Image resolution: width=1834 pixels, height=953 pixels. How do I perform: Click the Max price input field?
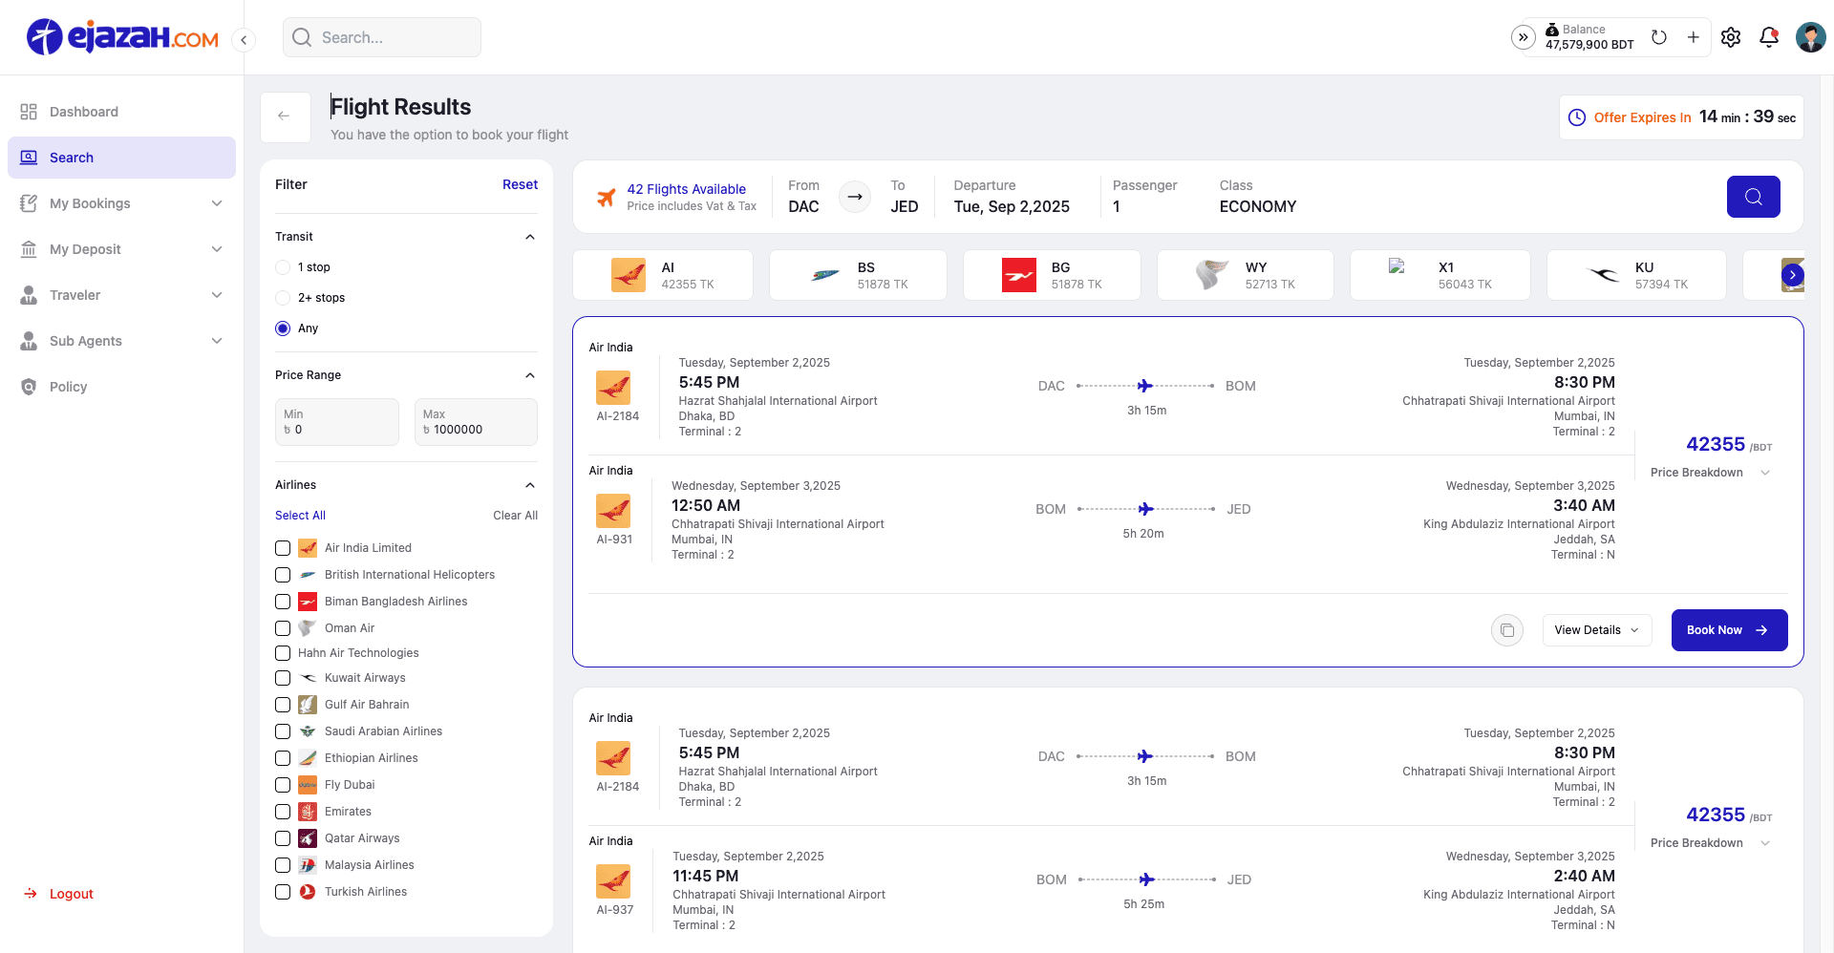[x=476, y=422]
